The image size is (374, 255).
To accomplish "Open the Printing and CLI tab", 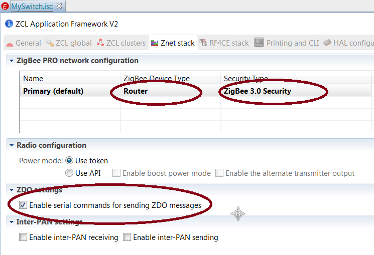I will [287, 43].
